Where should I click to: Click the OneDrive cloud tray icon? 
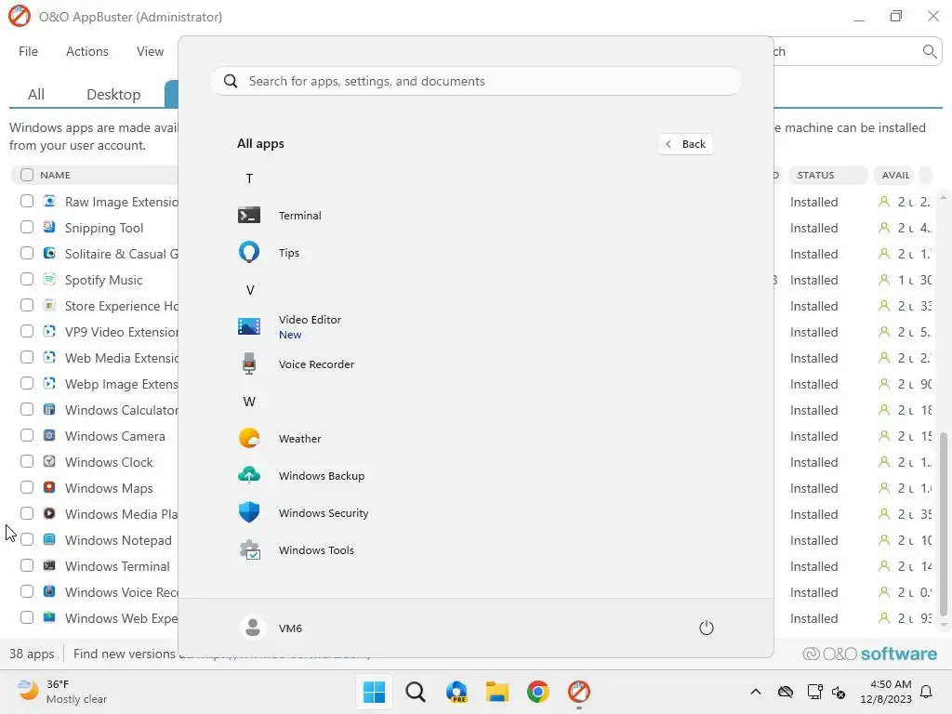(x=785, y=692)
